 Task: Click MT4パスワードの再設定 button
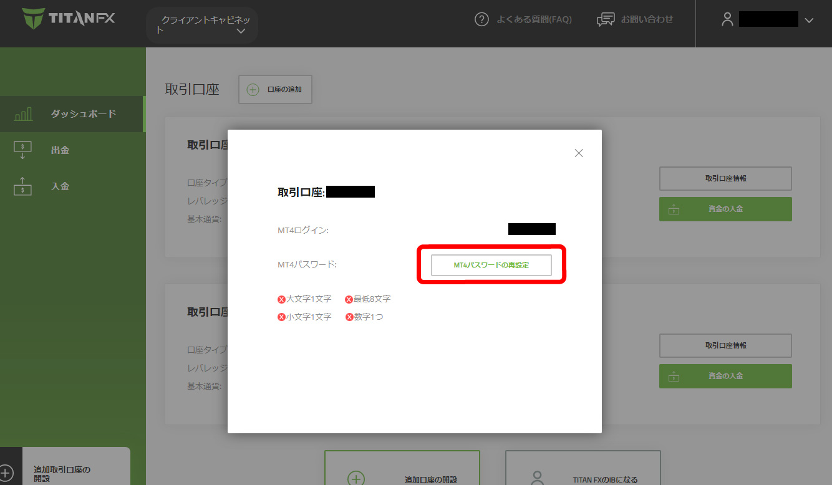(491, 265)
